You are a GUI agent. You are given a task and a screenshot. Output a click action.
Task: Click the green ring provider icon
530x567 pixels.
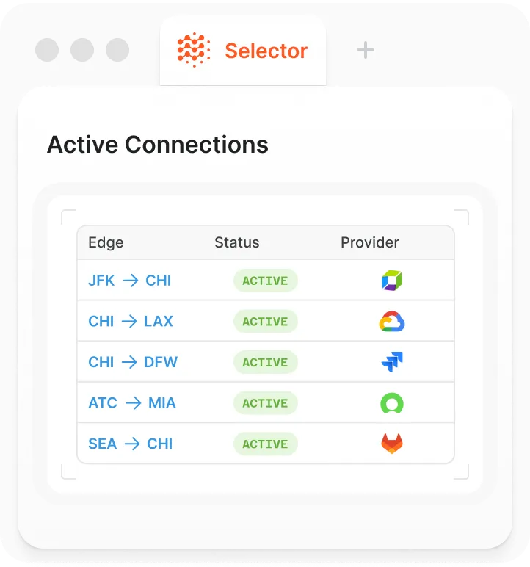tap(392, 403)
